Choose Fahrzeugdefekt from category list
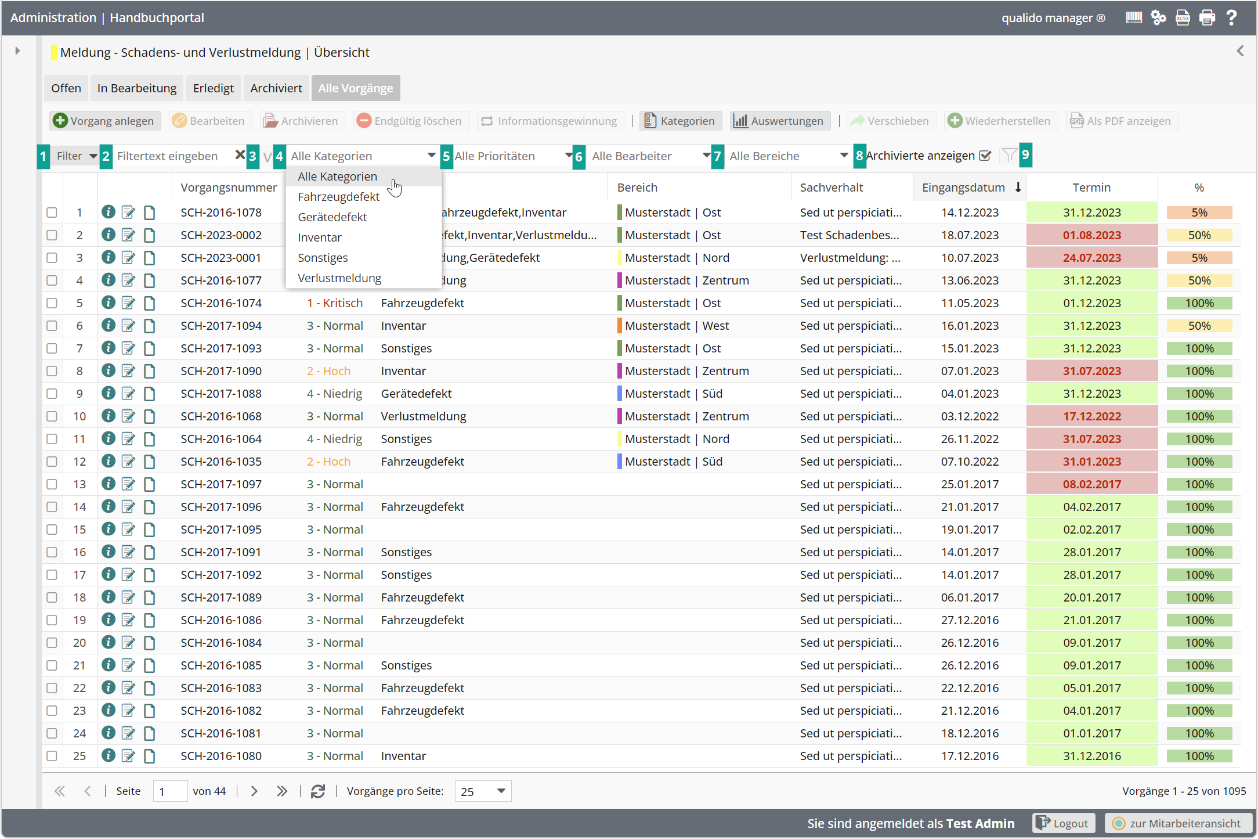The image size is (1258, 839). click(364, 197)
